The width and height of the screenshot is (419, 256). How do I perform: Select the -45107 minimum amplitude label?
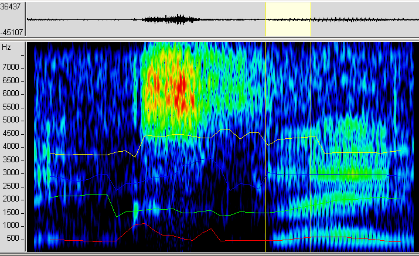(12, 32)
